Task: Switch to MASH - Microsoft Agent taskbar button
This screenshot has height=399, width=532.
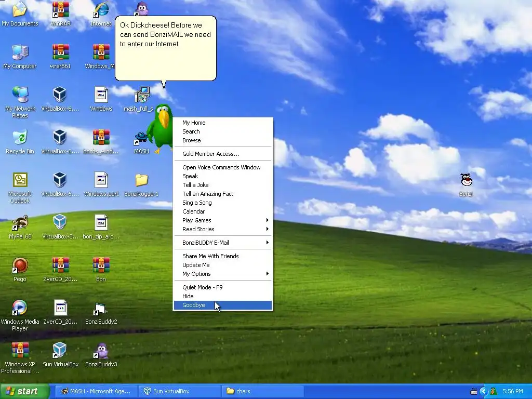Action: click(x=96, y=391)
